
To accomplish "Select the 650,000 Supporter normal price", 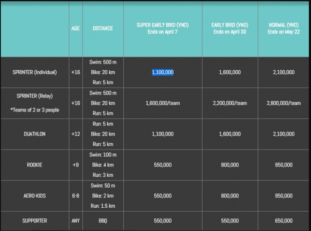I will [284, 221].
